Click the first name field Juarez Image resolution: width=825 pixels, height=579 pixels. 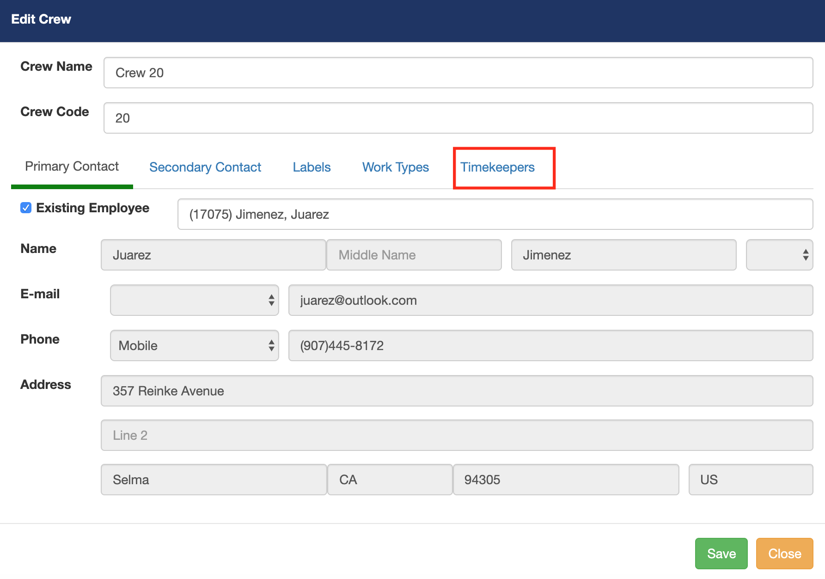tap(213, 255)
